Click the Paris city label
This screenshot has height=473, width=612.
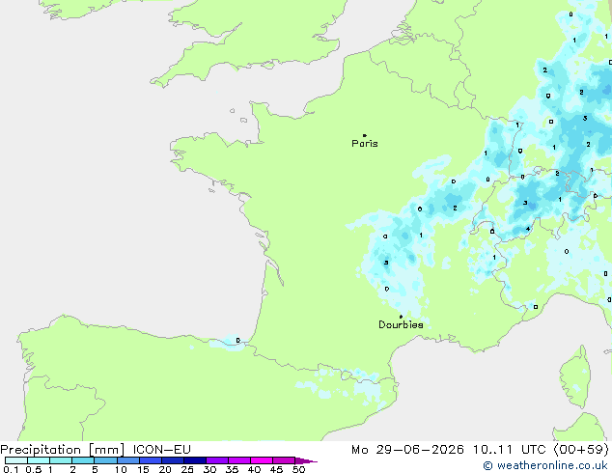click(x=365, y=144)
